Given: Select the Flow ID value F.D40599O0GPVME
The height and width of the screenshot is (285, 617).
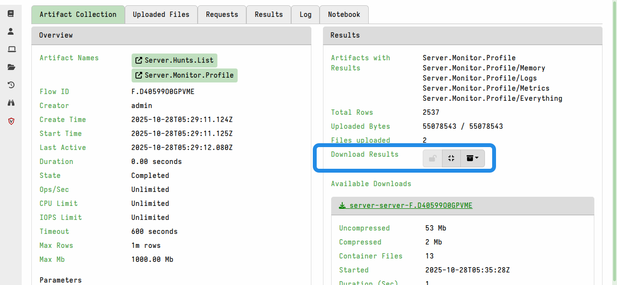Looking at the screenshot, I should click(163, 92).
